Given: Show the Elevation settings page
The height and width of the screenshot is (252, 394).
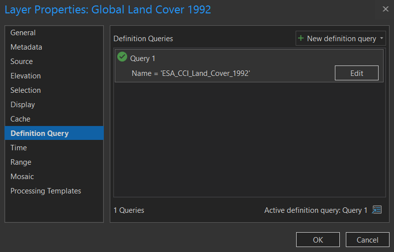Looking at the screenshot, I should click(x=25, y=76).
